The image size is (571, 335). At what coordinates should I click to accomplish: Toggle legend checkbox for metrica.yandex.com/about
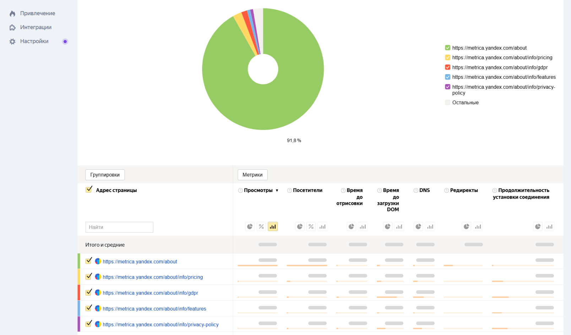click(448, 48)
